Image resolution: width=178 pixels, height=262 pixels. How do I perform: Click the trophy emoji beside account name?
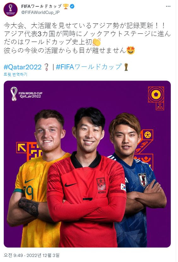[66, 6]
